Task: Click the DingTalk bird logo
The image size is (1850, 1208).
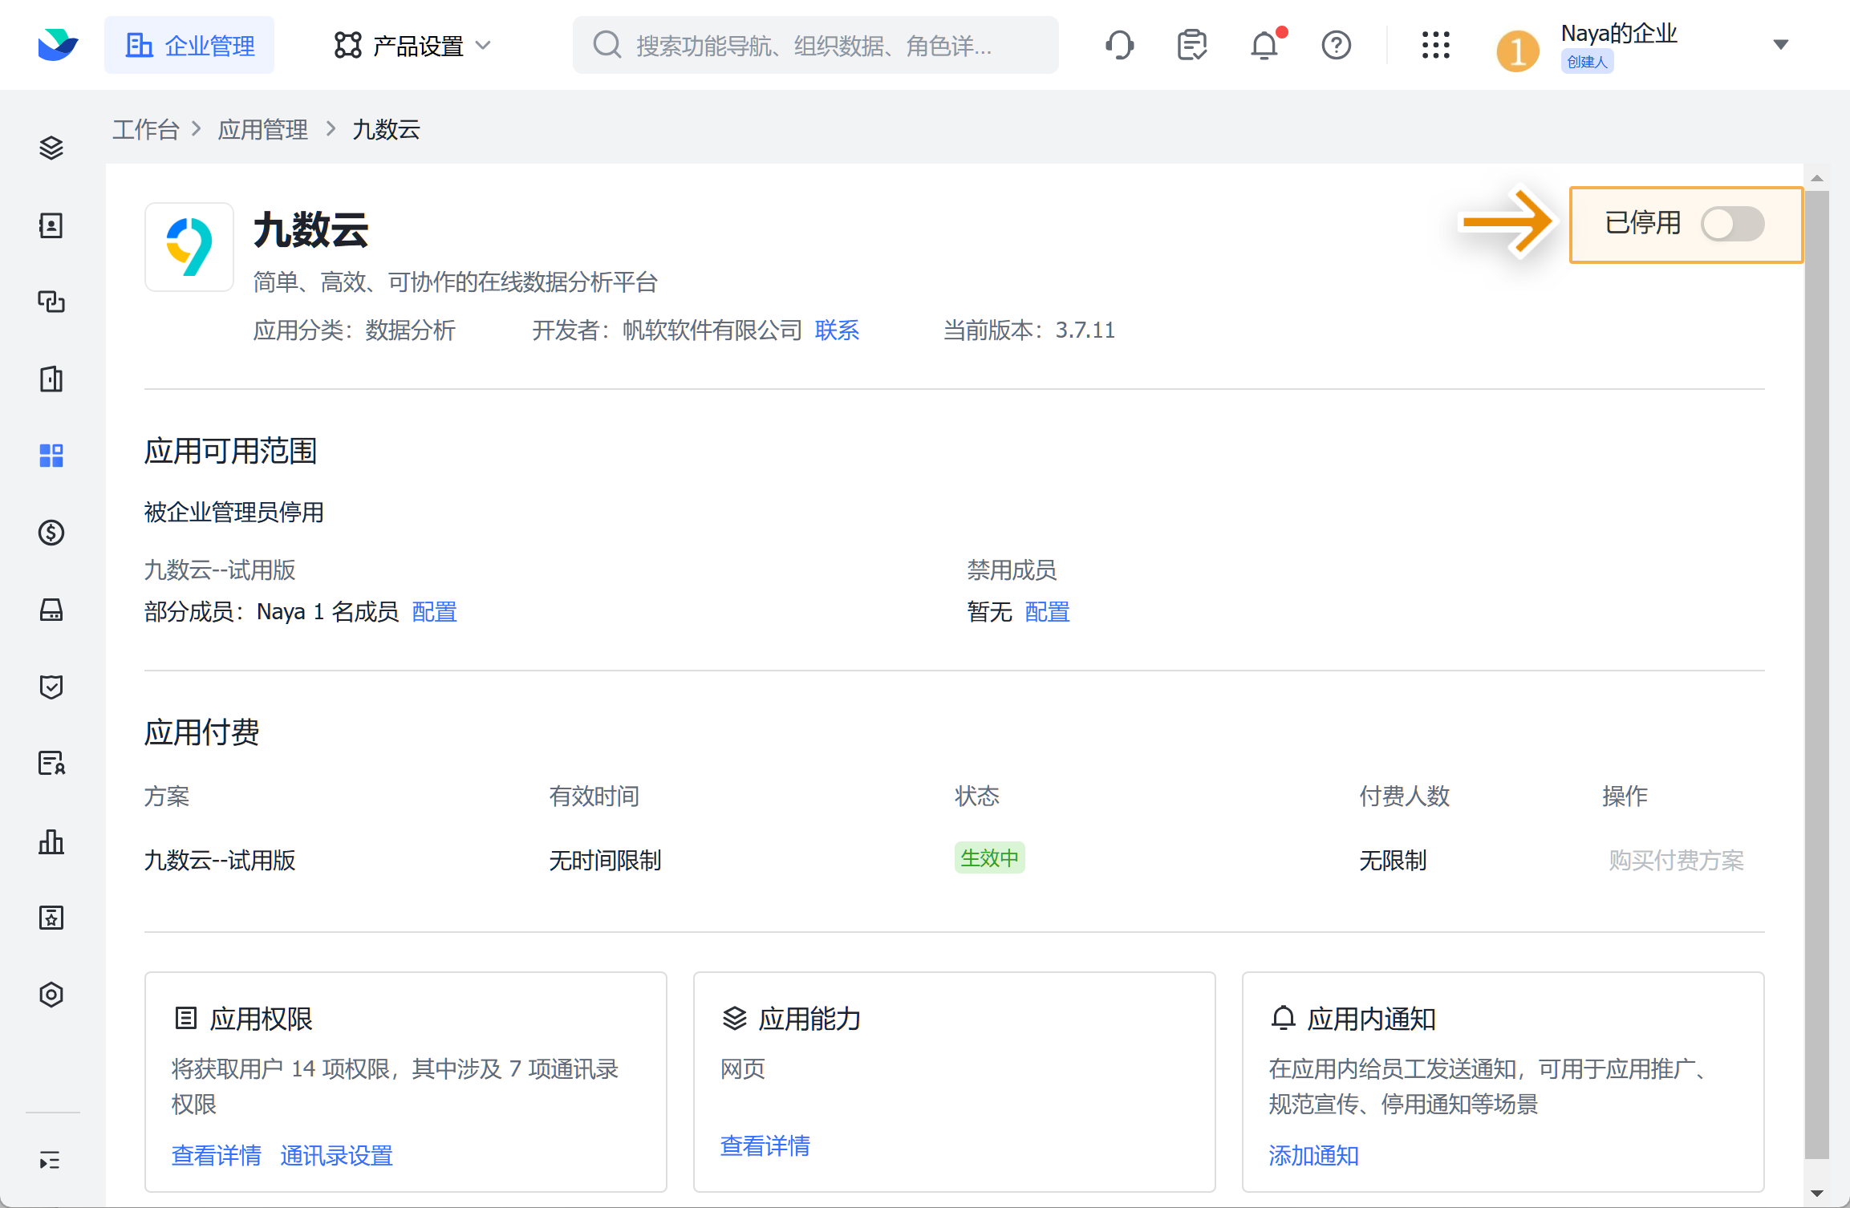Action: pyautogui.click(x=58, y=45)
